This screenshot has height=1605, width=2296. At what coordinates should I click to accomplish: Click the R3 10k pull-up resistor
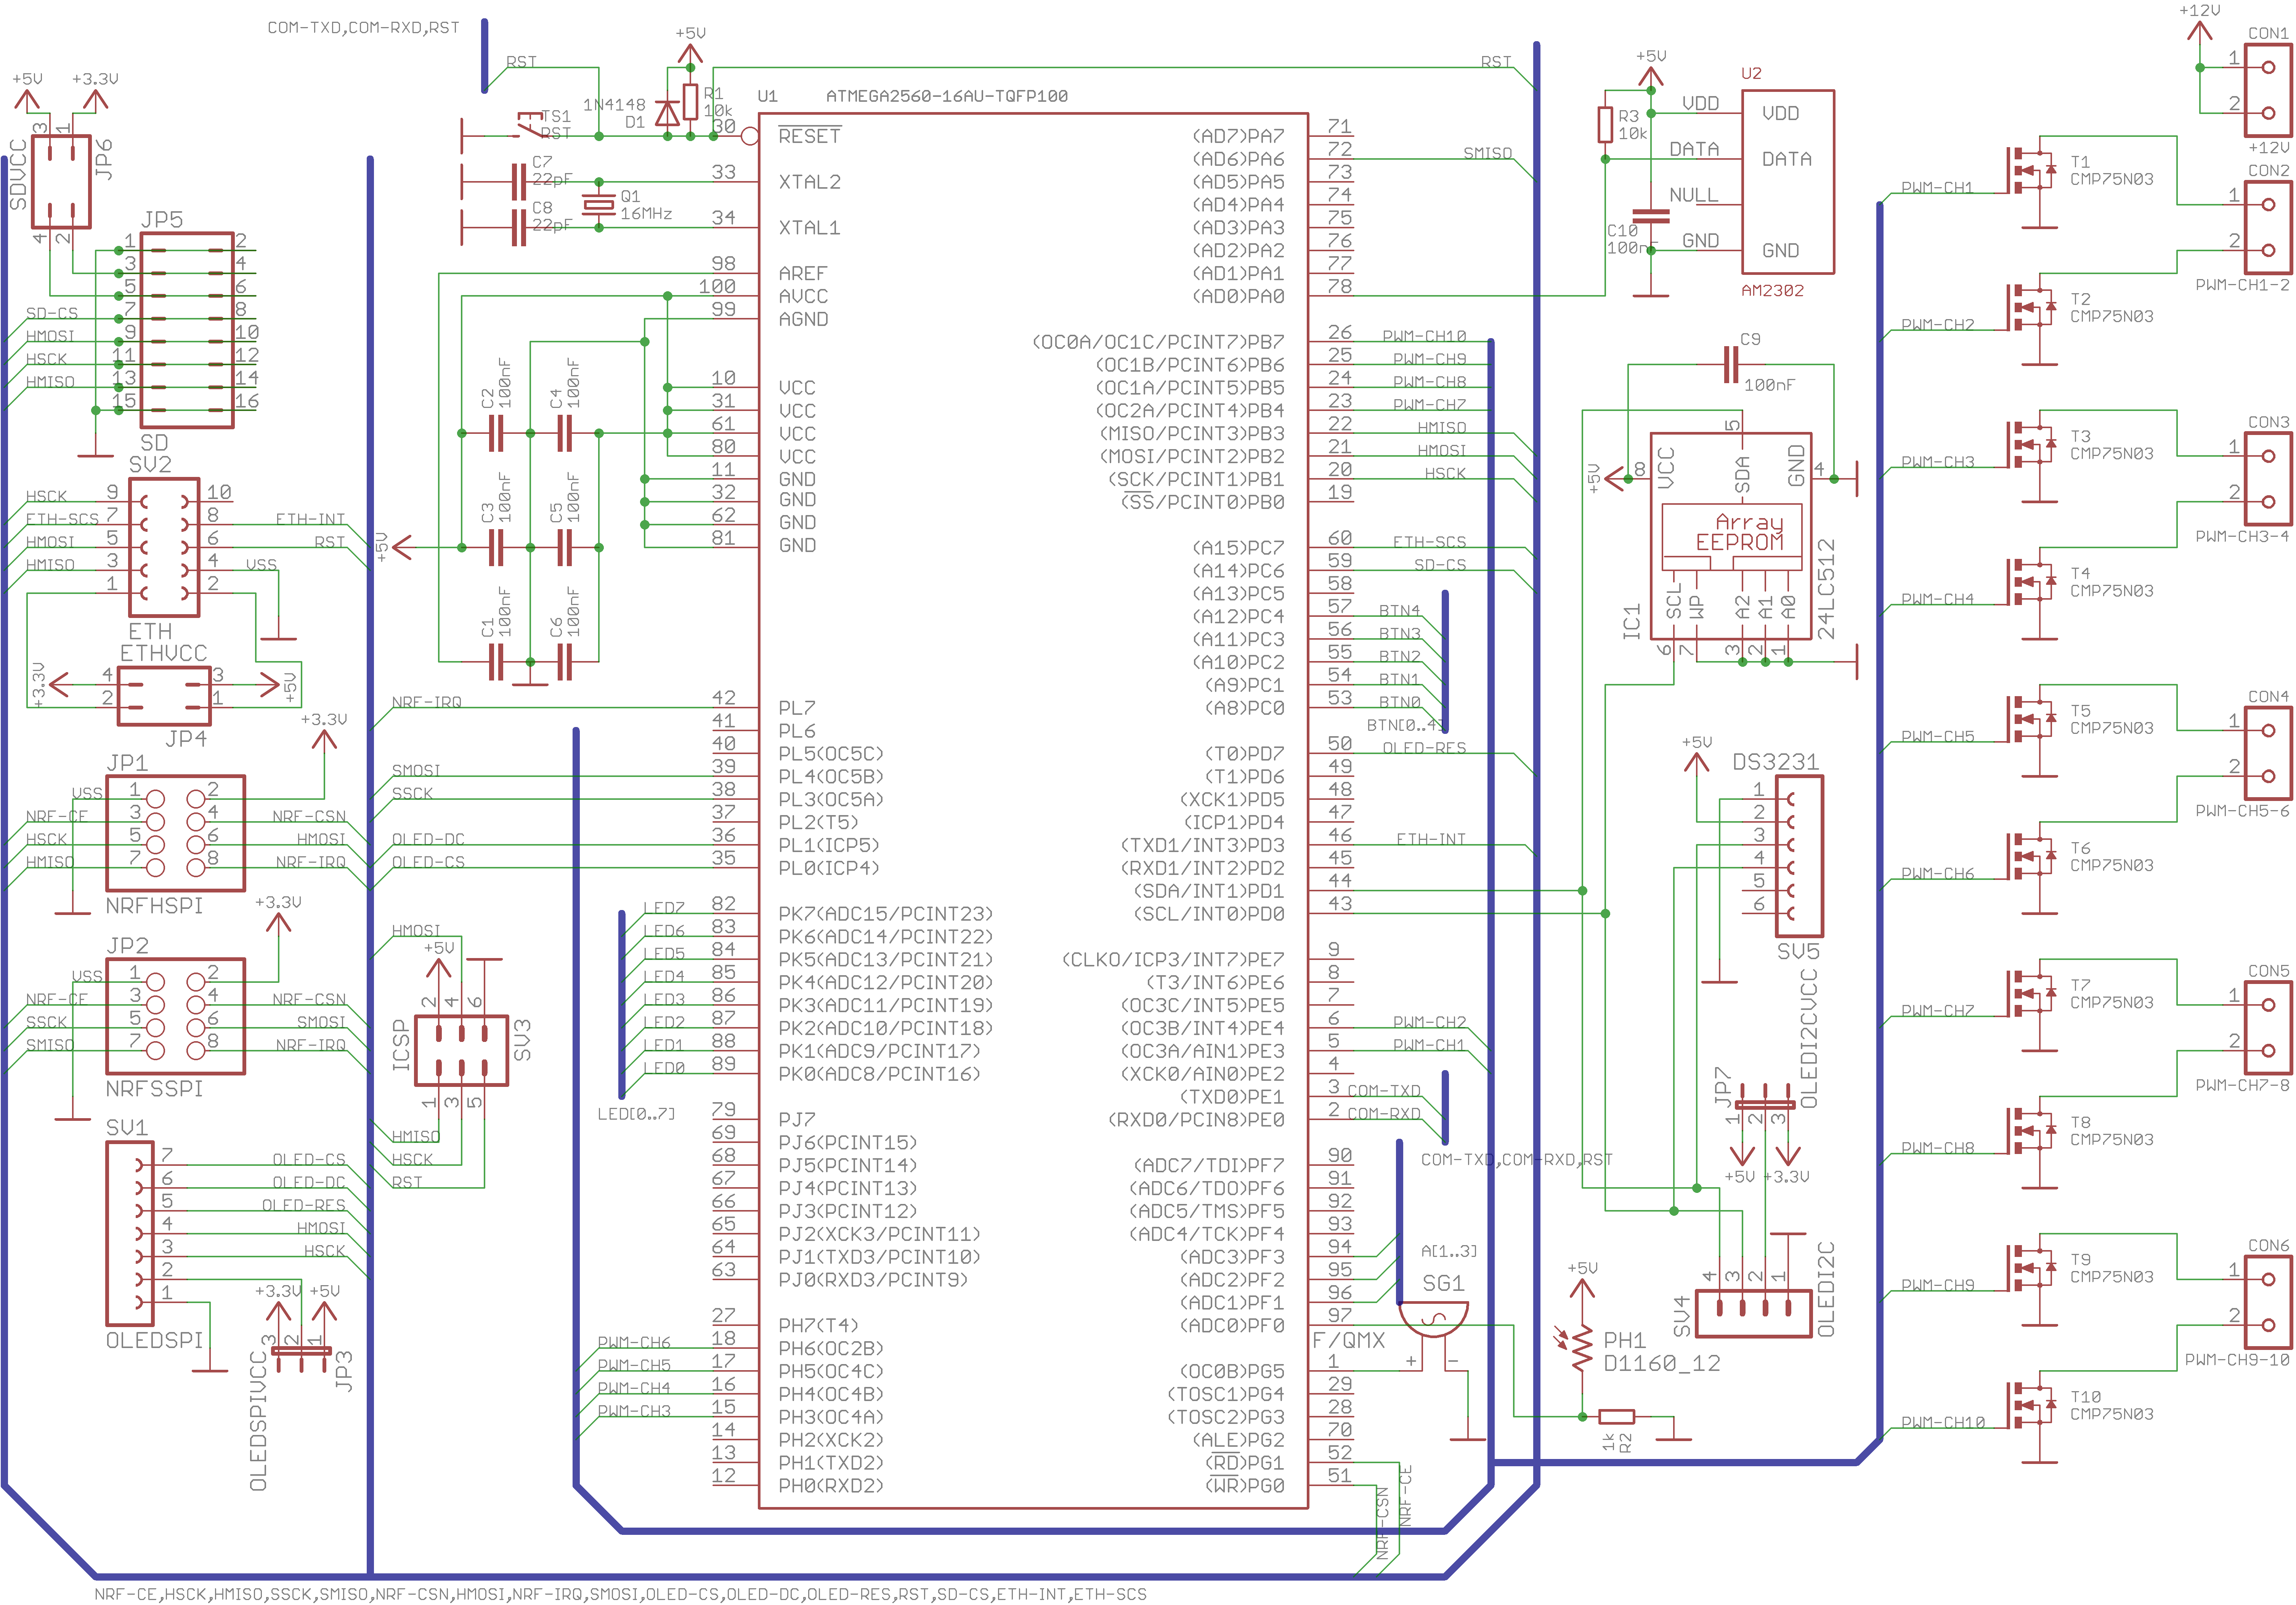[1605, 125]
